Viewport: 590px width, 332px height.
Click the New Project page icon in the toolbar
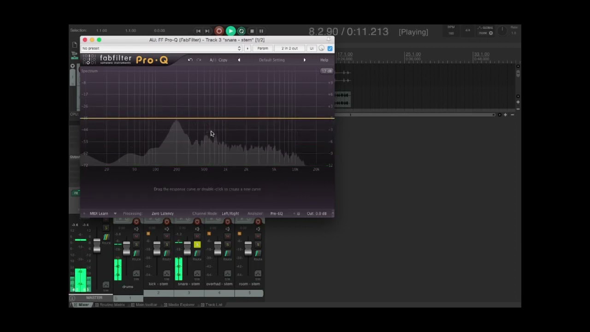(x=75, y=45)
